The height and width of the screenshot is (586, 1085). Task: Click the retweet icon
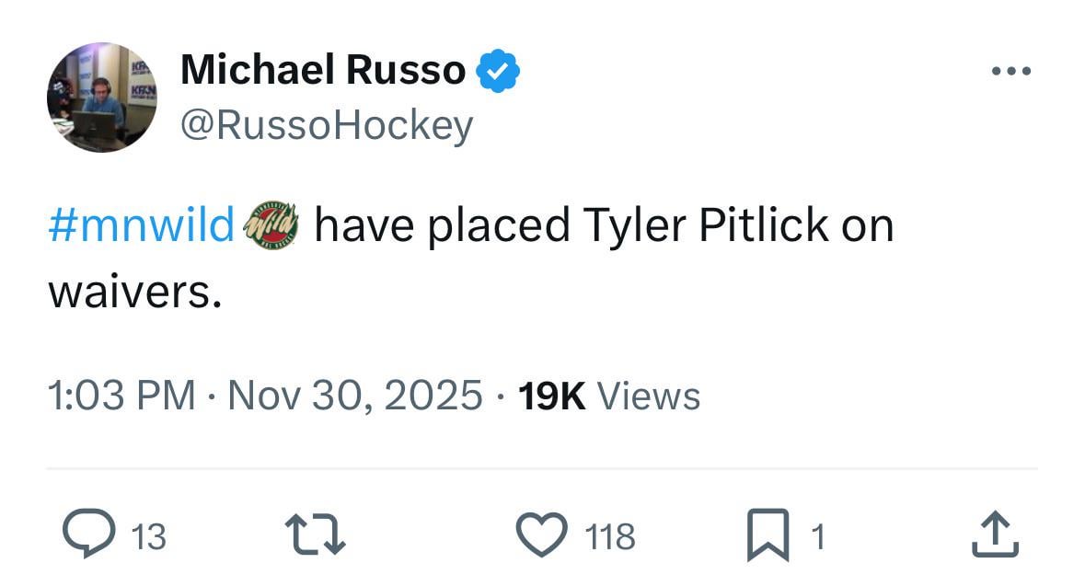click(316, 534)
